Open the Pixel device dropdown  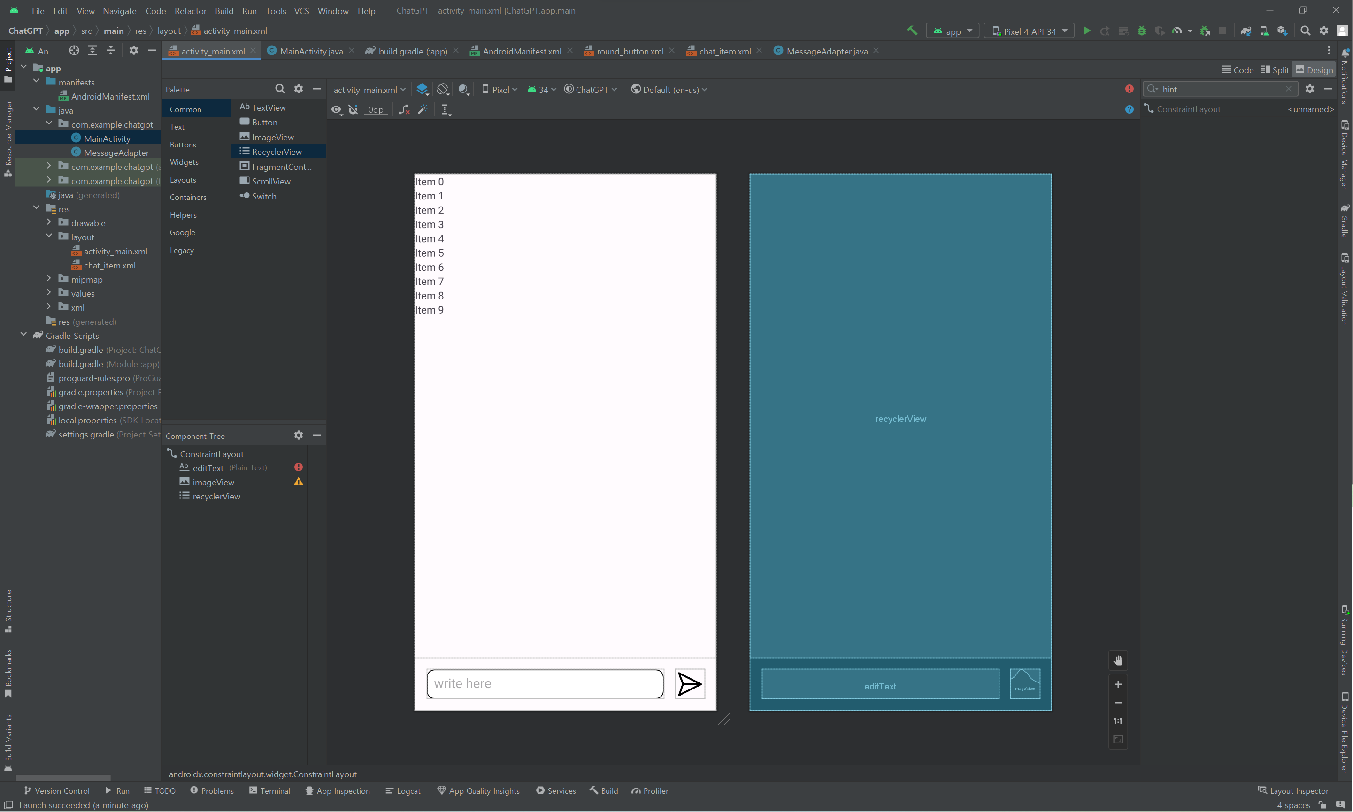tap(499, 90)
